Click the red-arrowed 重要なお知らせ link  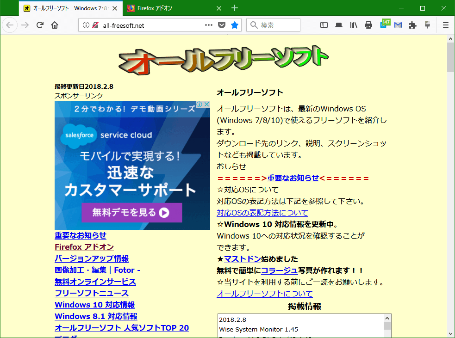click(x=293, y=178)
